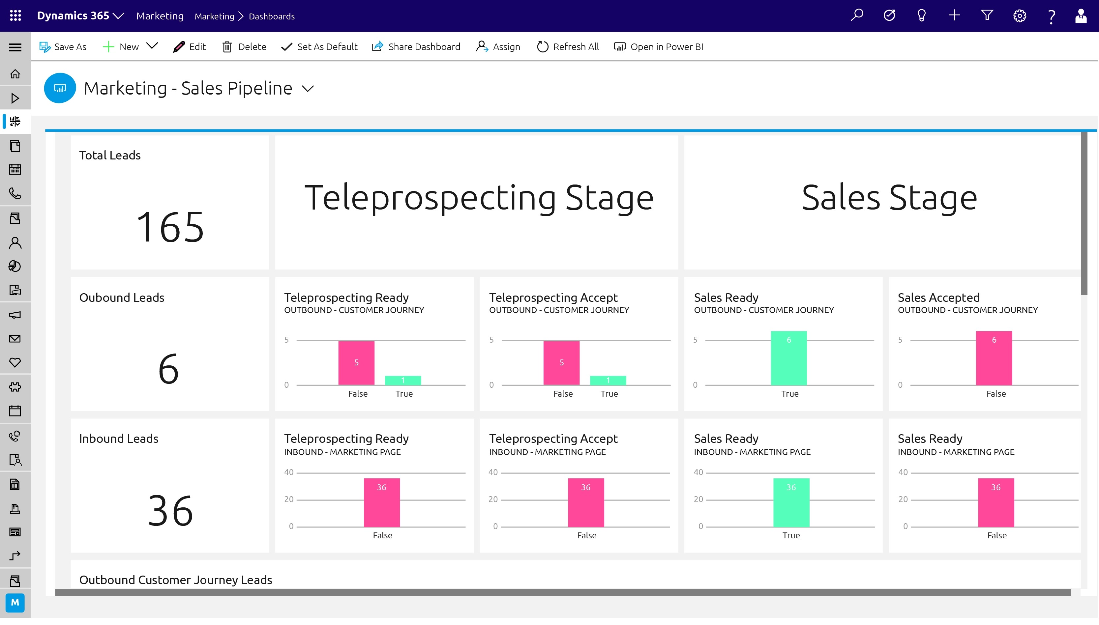Click Marketing in the breadcrumb
This screenshot has height=625, width=1099.
tap(214, 16)
